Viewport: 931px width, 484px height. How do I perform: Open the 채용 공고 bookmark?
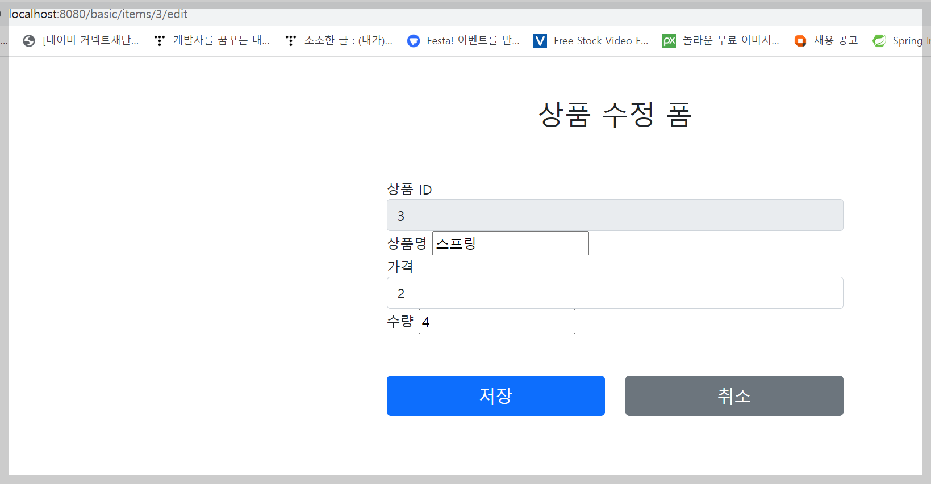pyautogui.click(x=826, y=40)
